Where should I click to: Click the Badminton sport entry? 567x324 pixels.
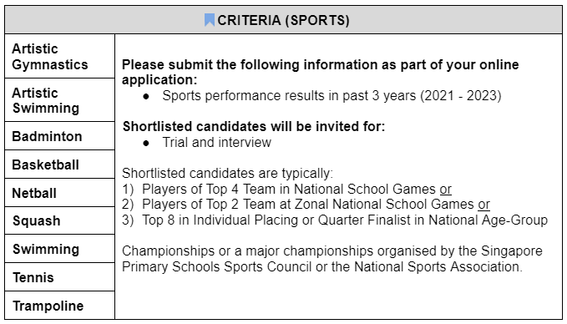coord(60,136)
